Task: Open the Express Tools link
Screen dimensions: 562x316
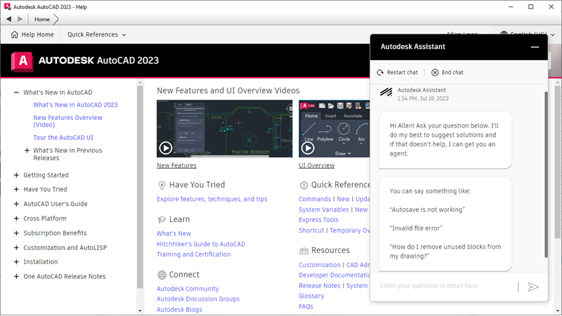Action: coord(319,220)
